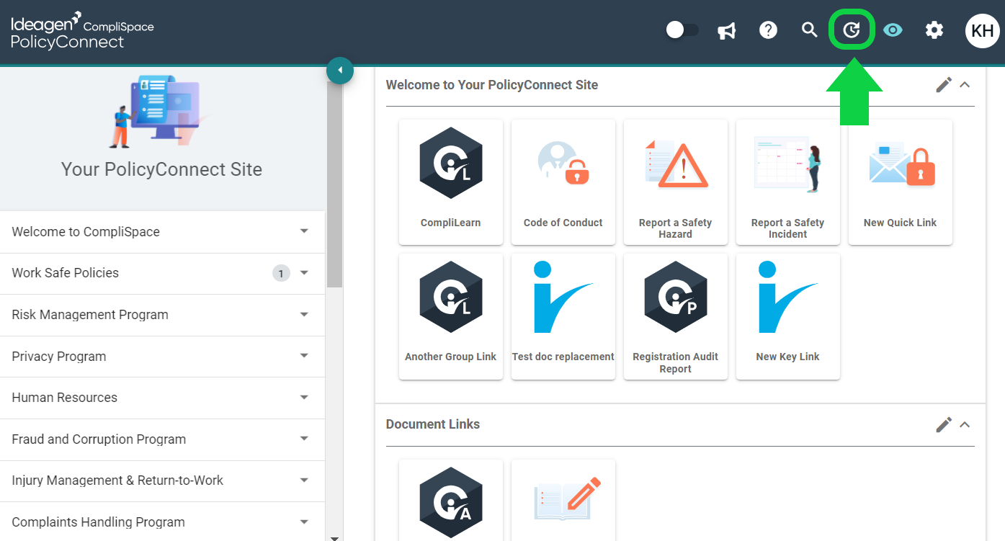Open the announcements megaphone icon

pos(727,30)
